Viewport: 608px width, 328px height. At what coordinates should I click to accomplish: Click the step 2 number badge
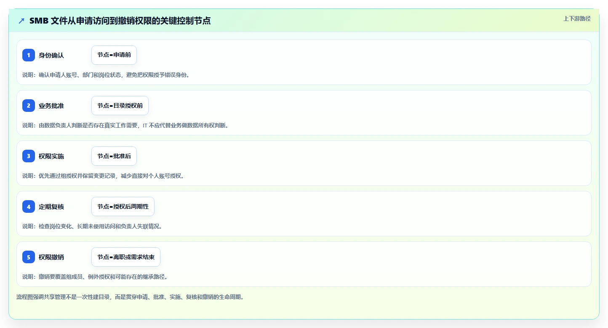pos(29,106)
